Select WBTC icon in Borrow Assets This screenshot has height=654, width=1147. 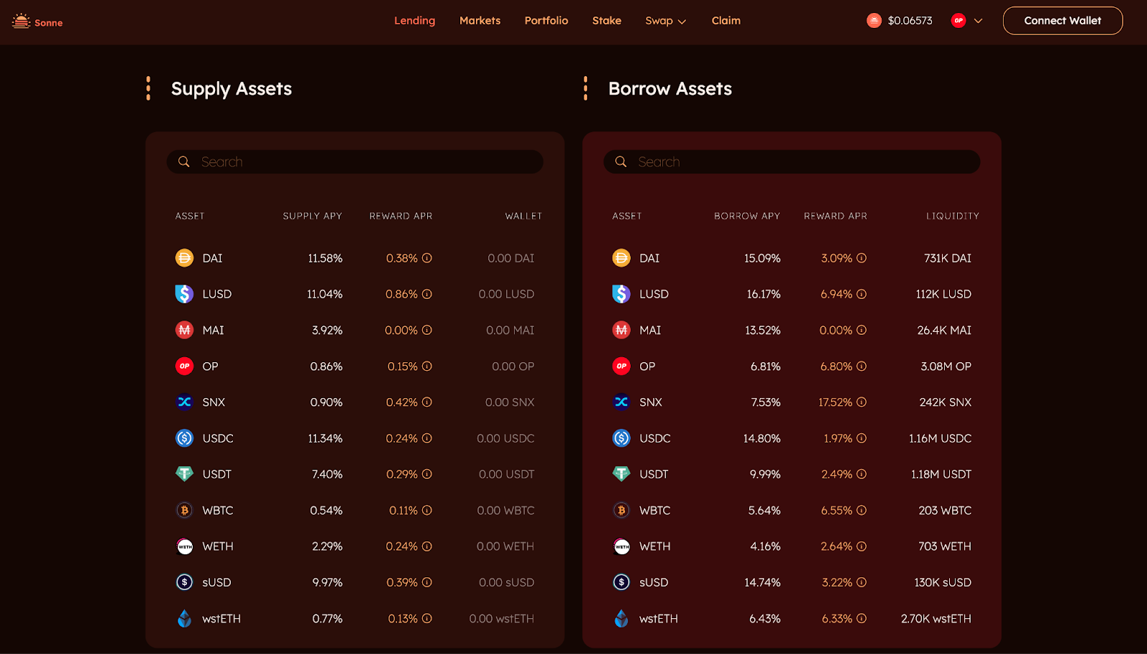[622, 511]
